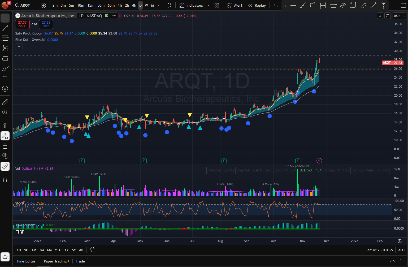Open the symbol legend more options dots
Viewport: 408px width, 267px height.
click(x=114, y=16)
